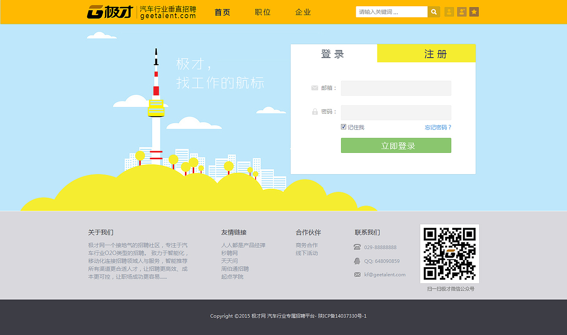
Task: Open the 职位 menu item
Action: pyautogui.click(x=262, y=12)
